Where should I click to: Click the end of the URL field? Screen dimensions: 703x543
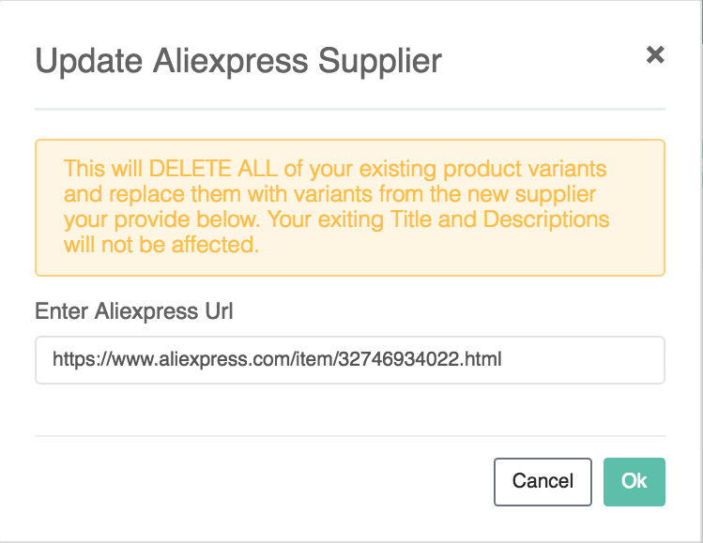(x=582, y=360)
